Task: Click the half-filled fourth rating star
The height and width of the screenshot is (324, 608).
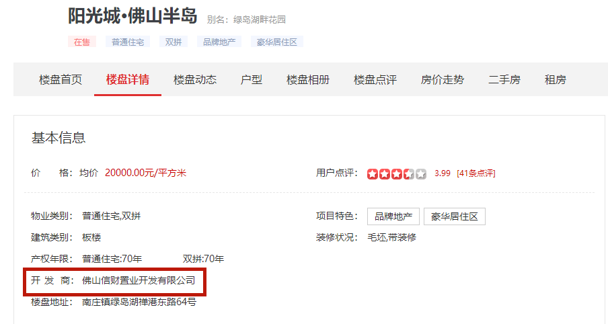Action: click(x=409, y=173)
